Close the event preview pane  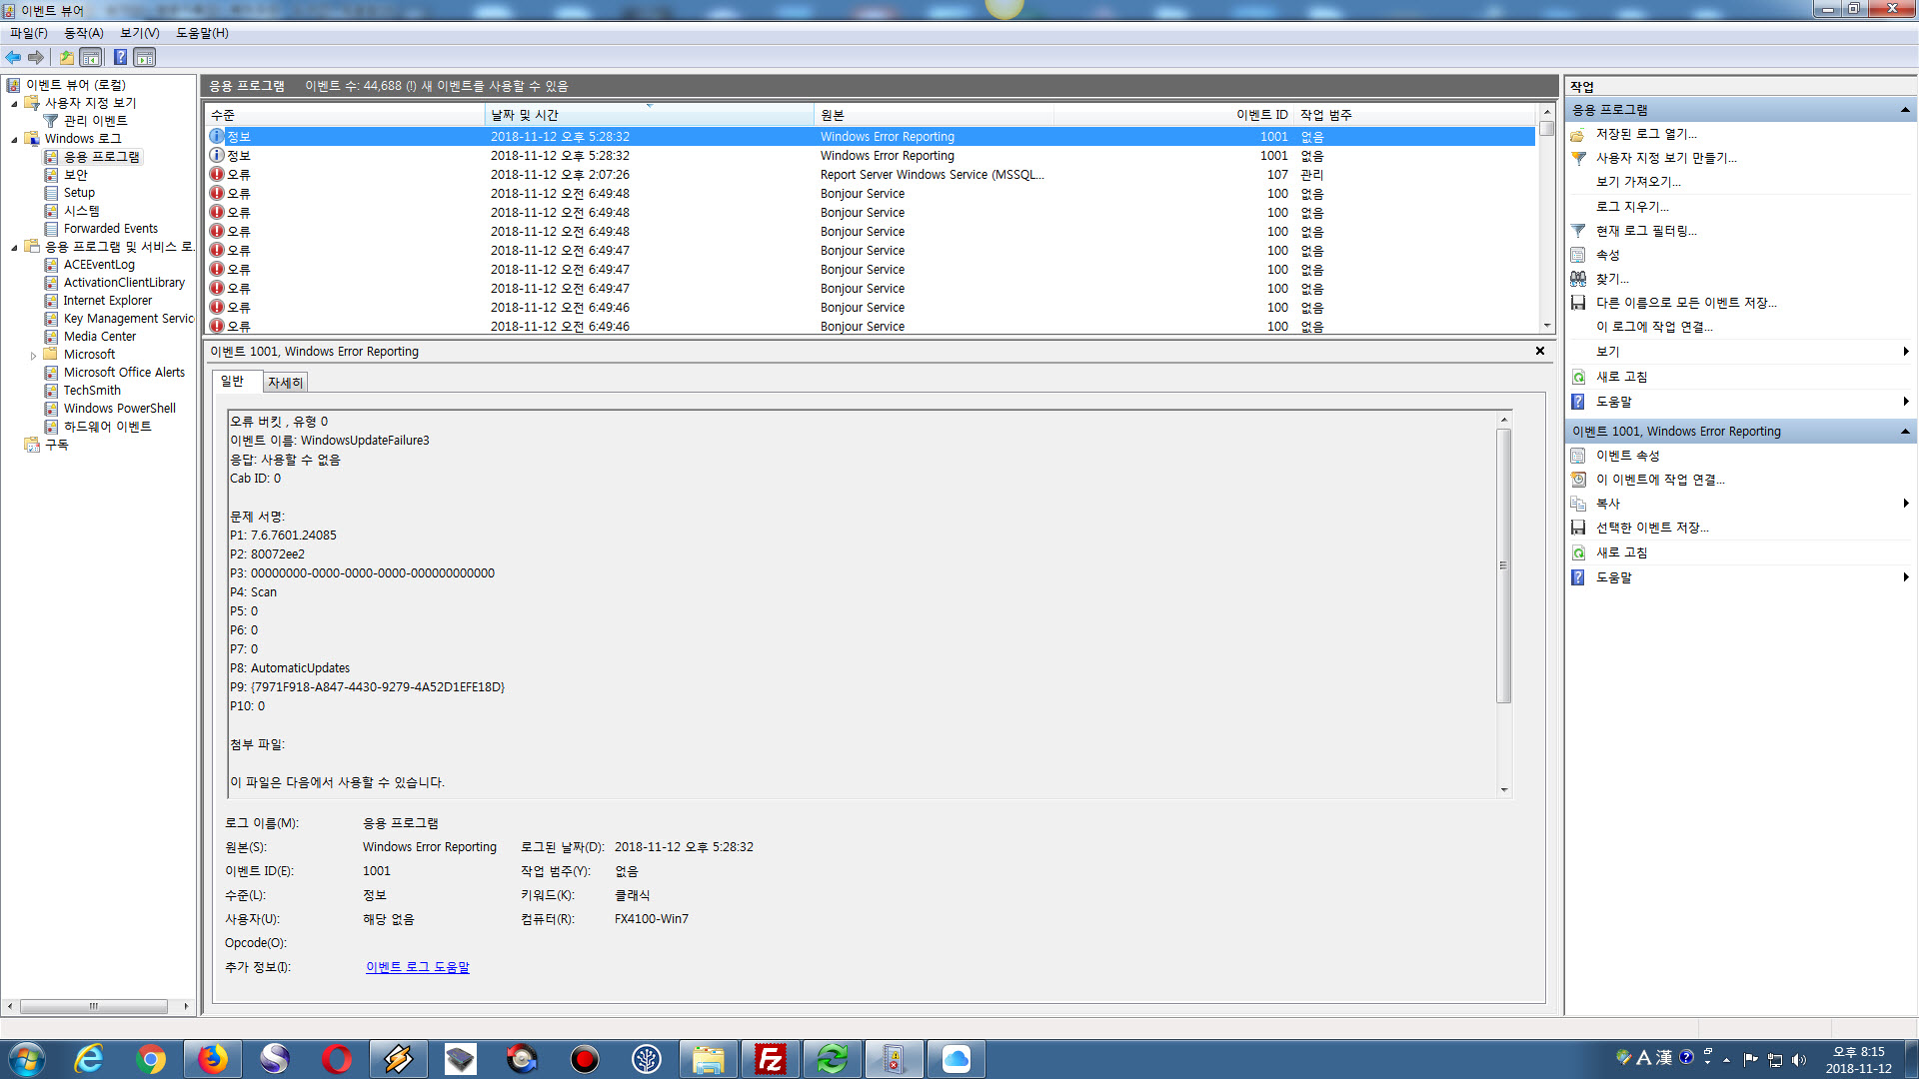1540,351
